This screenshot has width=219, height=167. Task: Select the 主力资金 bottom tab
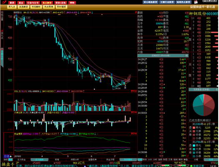pos(21,160)
